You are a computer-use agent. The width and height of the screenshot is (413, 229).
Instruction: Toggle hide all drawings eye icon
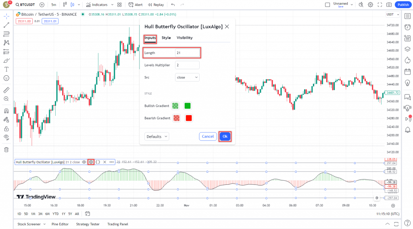tap(6, 137)
